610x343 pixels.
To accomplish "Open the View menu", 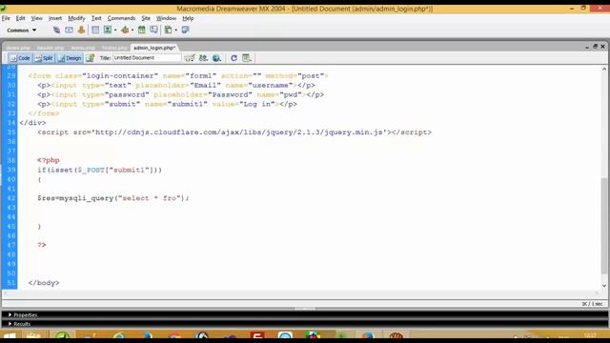I will (x=37, y=18).
